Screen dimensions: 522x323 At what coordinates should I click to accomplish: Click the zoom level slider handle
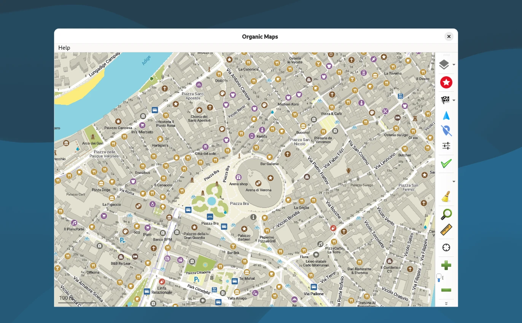click(x=439, y=277)
